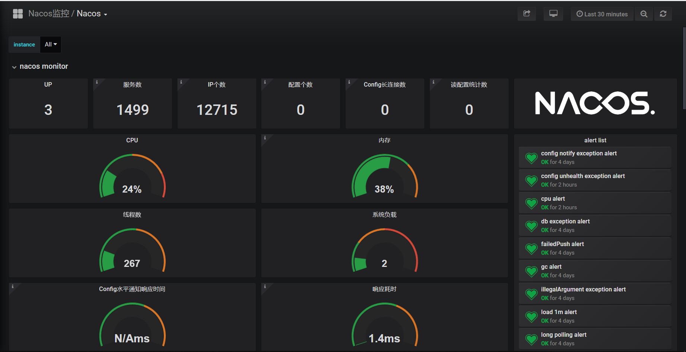The width and height of the screenshot is (686, 352).
Task: Open the 响应耗时 panel title menu
Action: (x=384, y=289)
